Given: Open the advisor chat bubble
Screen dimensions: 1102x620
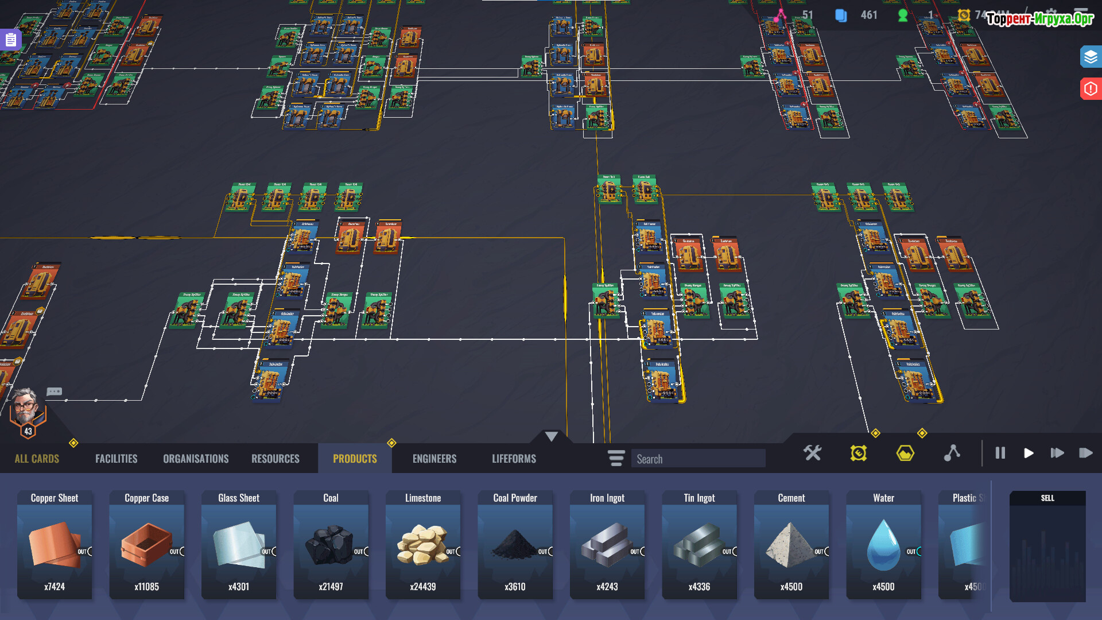Looking at the screenshot, I should pos(55,392).
